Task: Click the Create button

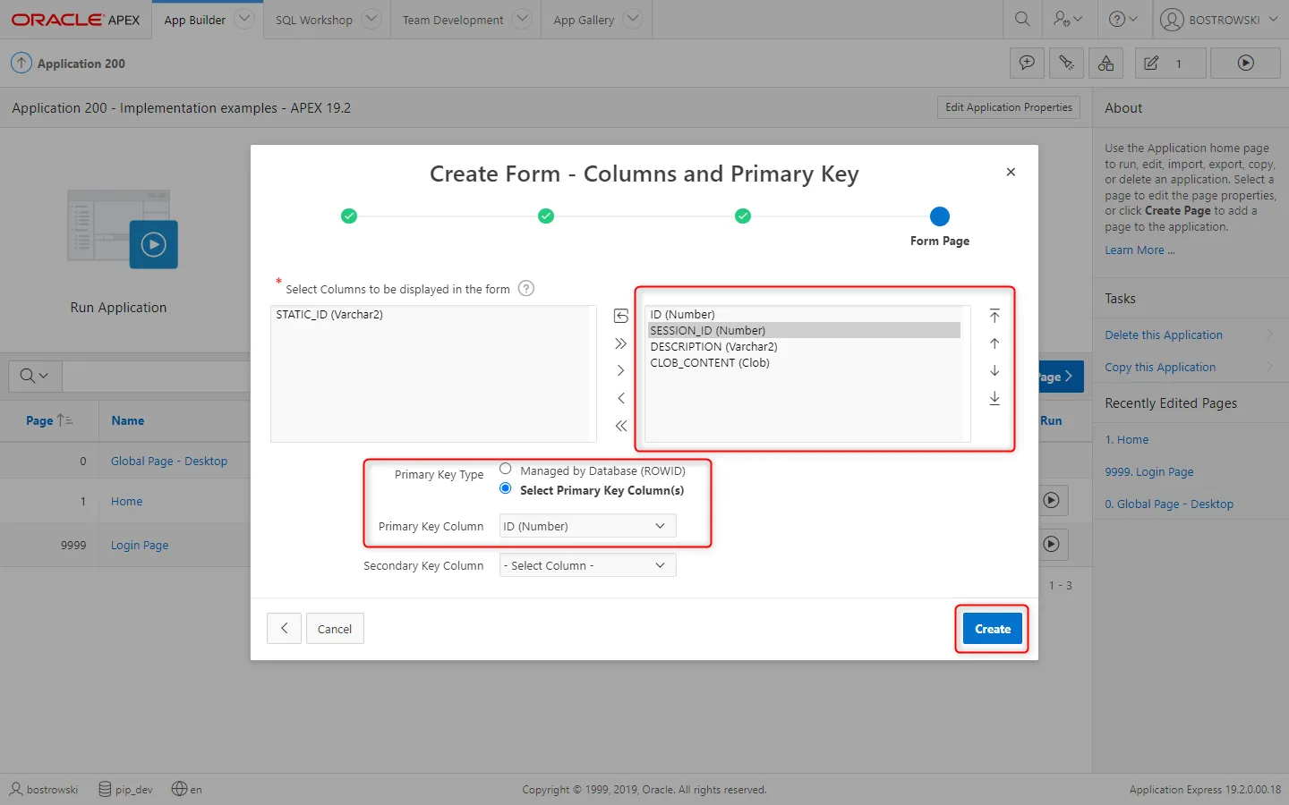Action: (992, 629)
